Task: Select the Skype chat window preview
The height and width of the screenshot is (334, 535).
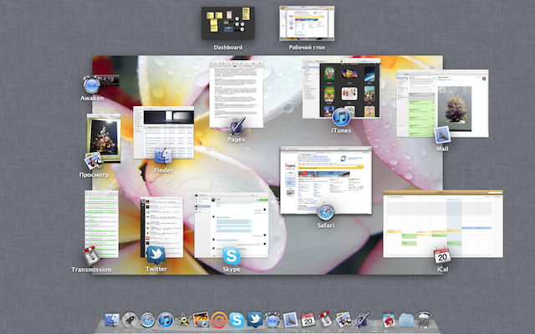Action: (x=232, y=225)
